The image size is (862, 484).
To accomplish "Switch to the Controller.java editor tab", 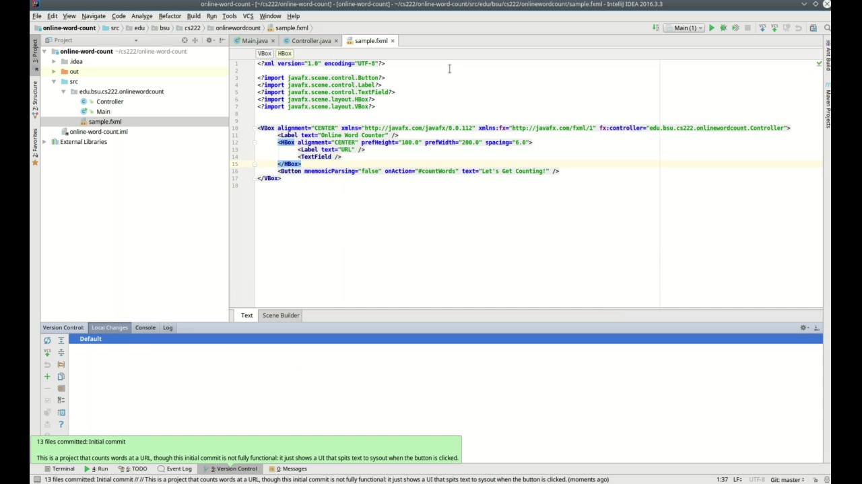I will (x=311, y=41).
